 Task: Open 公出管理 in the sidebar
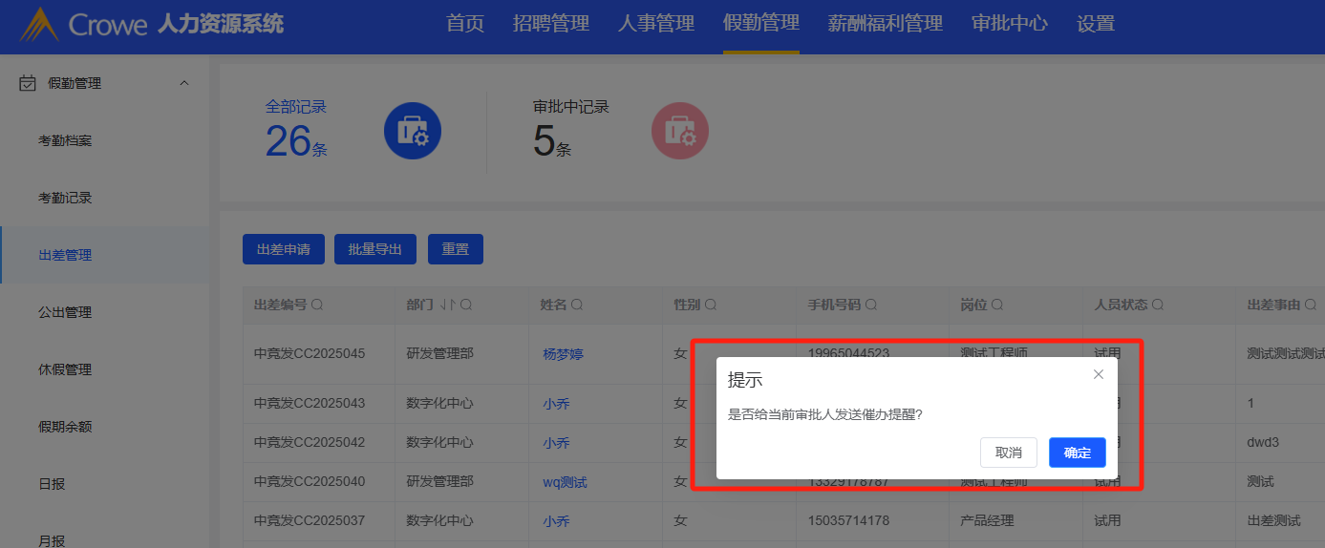click(x=65, y=312)
